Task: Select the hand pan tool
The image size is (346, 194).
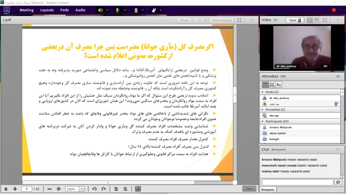Action: tap(138, 189)
